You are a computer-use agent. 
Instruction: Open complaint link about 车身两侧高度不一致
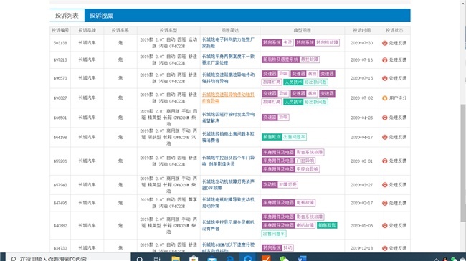[x=228, y=60]
